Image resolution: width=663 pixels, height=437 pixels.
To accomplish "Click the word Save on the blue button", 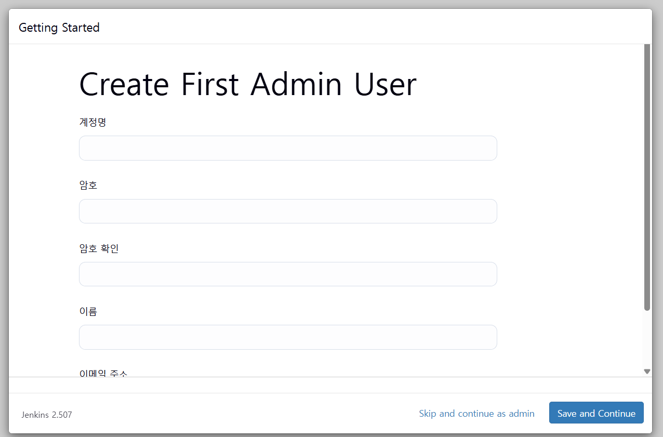I will (x=567, y=414).
